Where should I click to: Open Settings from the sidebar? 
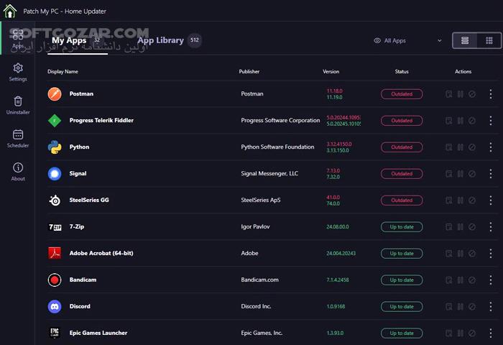click(18, 72)
